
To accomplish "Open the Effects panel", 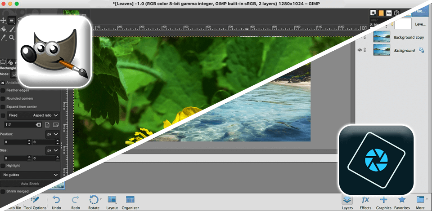I will [x=365, y=203].
